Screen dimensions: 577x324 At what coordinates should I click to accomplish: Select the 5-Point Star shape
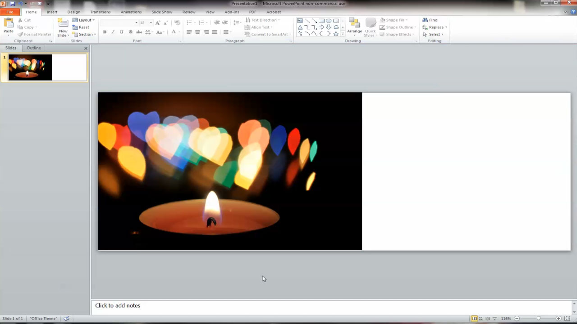(x=336, y=34)
